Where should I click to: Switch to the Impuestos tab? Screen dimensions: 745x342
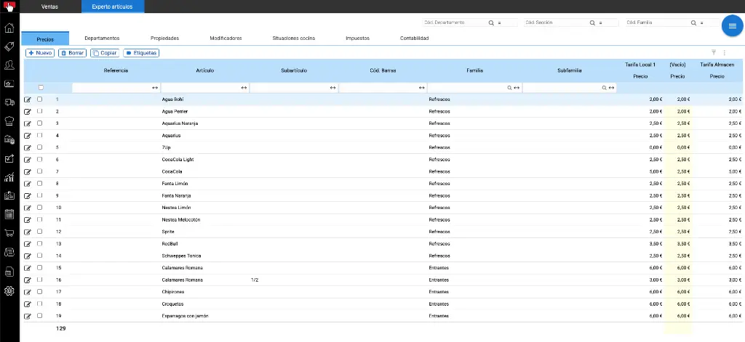tap(357, 38)
